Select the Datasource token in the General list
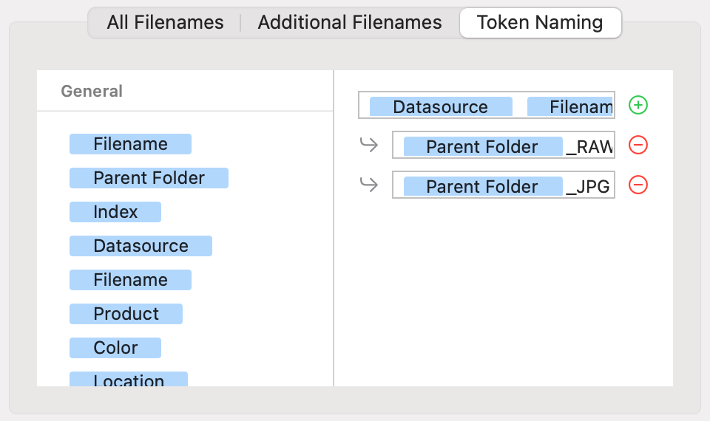Screen dimensions: 710x421 tap(141, 246)
